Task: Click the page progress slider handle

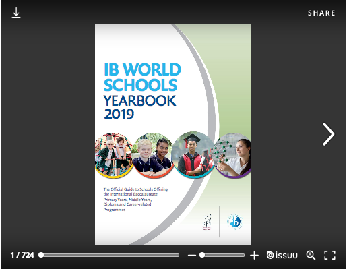Action: 41,255
